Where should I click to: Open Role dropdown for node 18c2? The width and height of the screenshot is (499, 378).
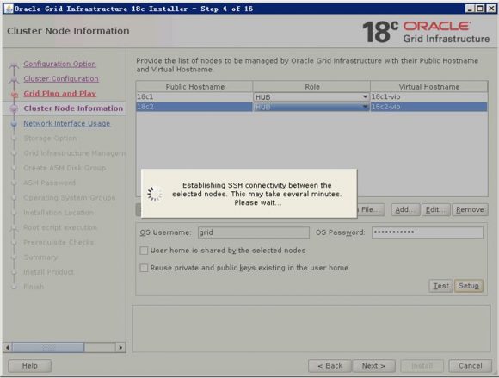[365, 107]
